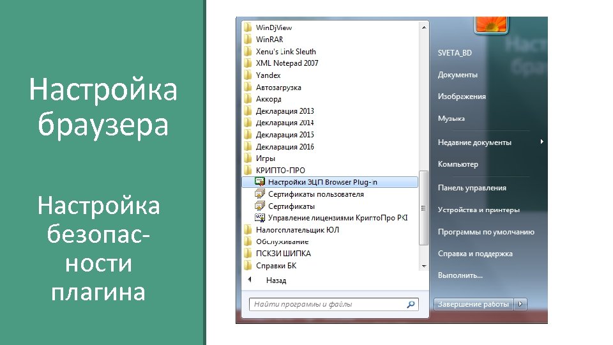613x345 pixels.
Task: Select the Сертификаты entry text
Action: [x=291, y=206]
